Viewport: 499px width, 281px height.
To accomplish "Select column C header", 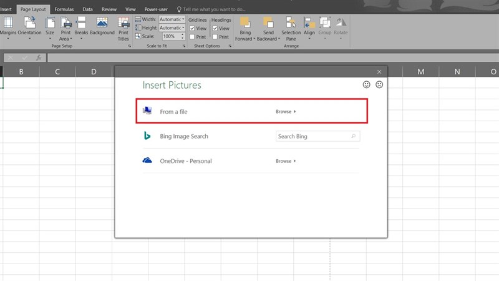I will coord(57,72).
